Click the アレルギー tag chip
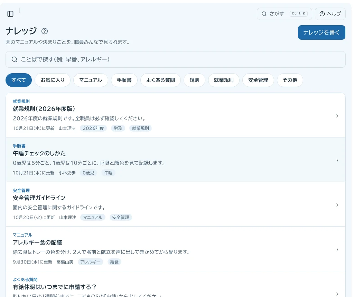The width and height of the screenshot is (354, 297). tap(90, 262)
